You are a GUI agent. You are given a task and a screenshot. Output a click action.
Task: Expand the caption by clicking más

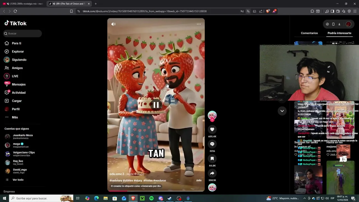[199, 180]
